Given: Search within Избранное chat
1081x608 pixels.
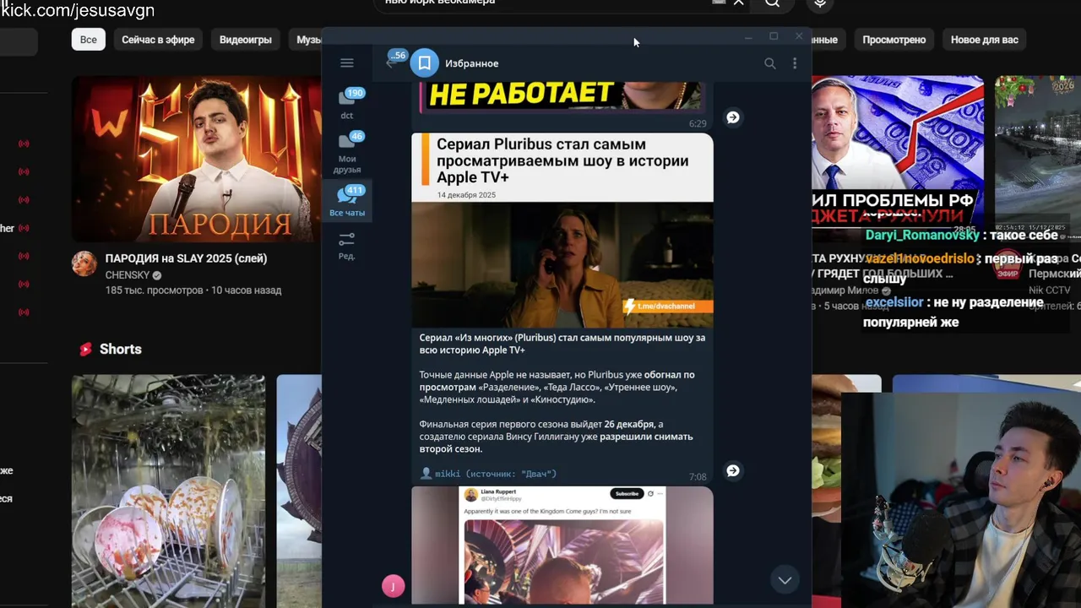Looking at the screenshot, I should [769, 63].
